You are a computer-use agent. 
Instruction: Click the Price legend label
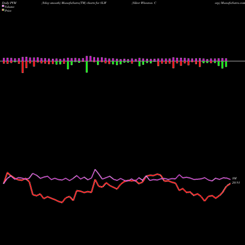pos(8,11)
